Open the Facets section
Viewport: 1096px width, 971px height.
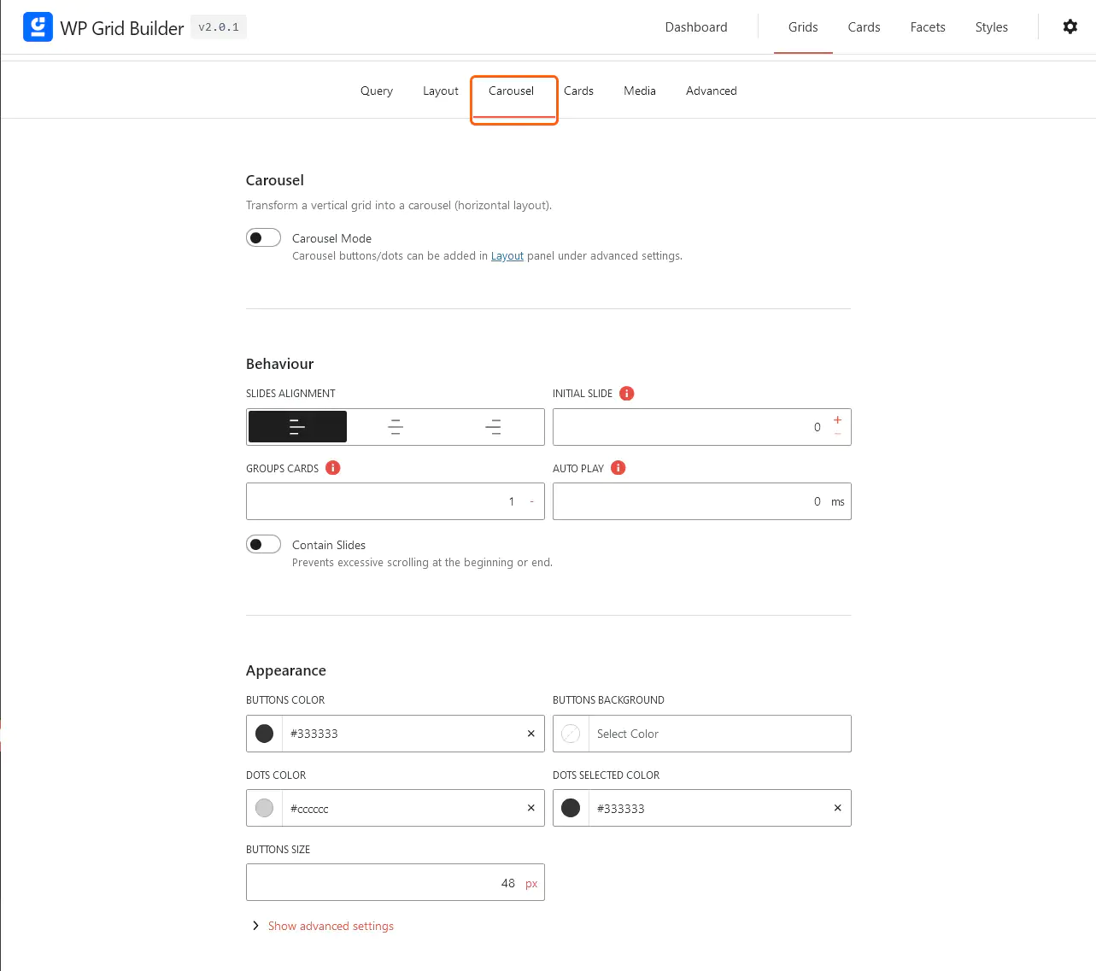pyautogui.click(x=928, y=26)
